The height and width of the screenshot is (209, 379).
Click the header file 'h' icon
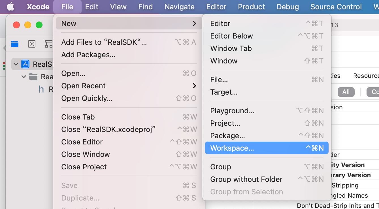click(41, 89)
